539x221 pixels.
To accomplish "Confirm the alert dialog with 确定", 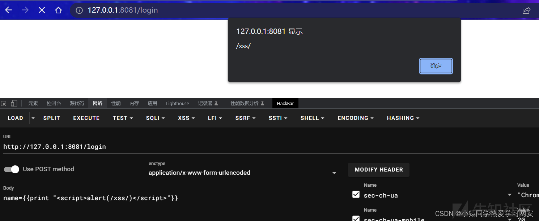I will (x=436, y=66).
